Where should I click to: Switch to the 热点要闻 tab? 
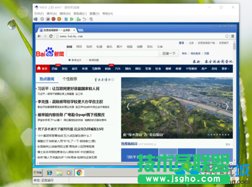point(47,79)
